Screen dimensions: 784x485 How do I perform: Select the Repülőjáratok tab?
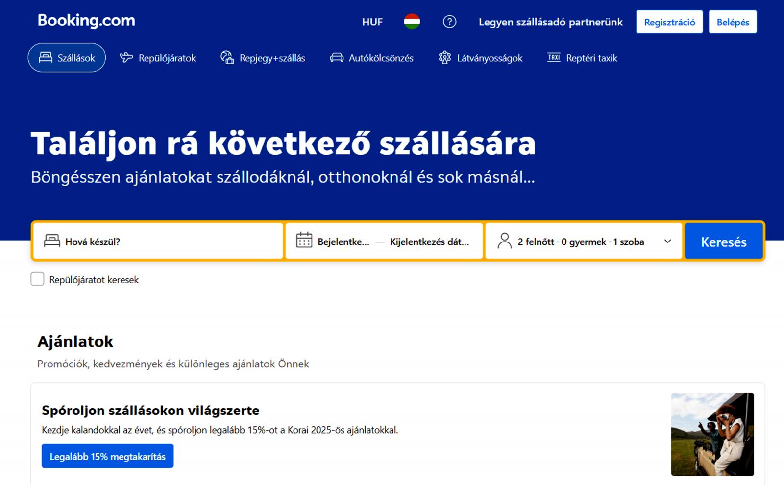point(158,58)
